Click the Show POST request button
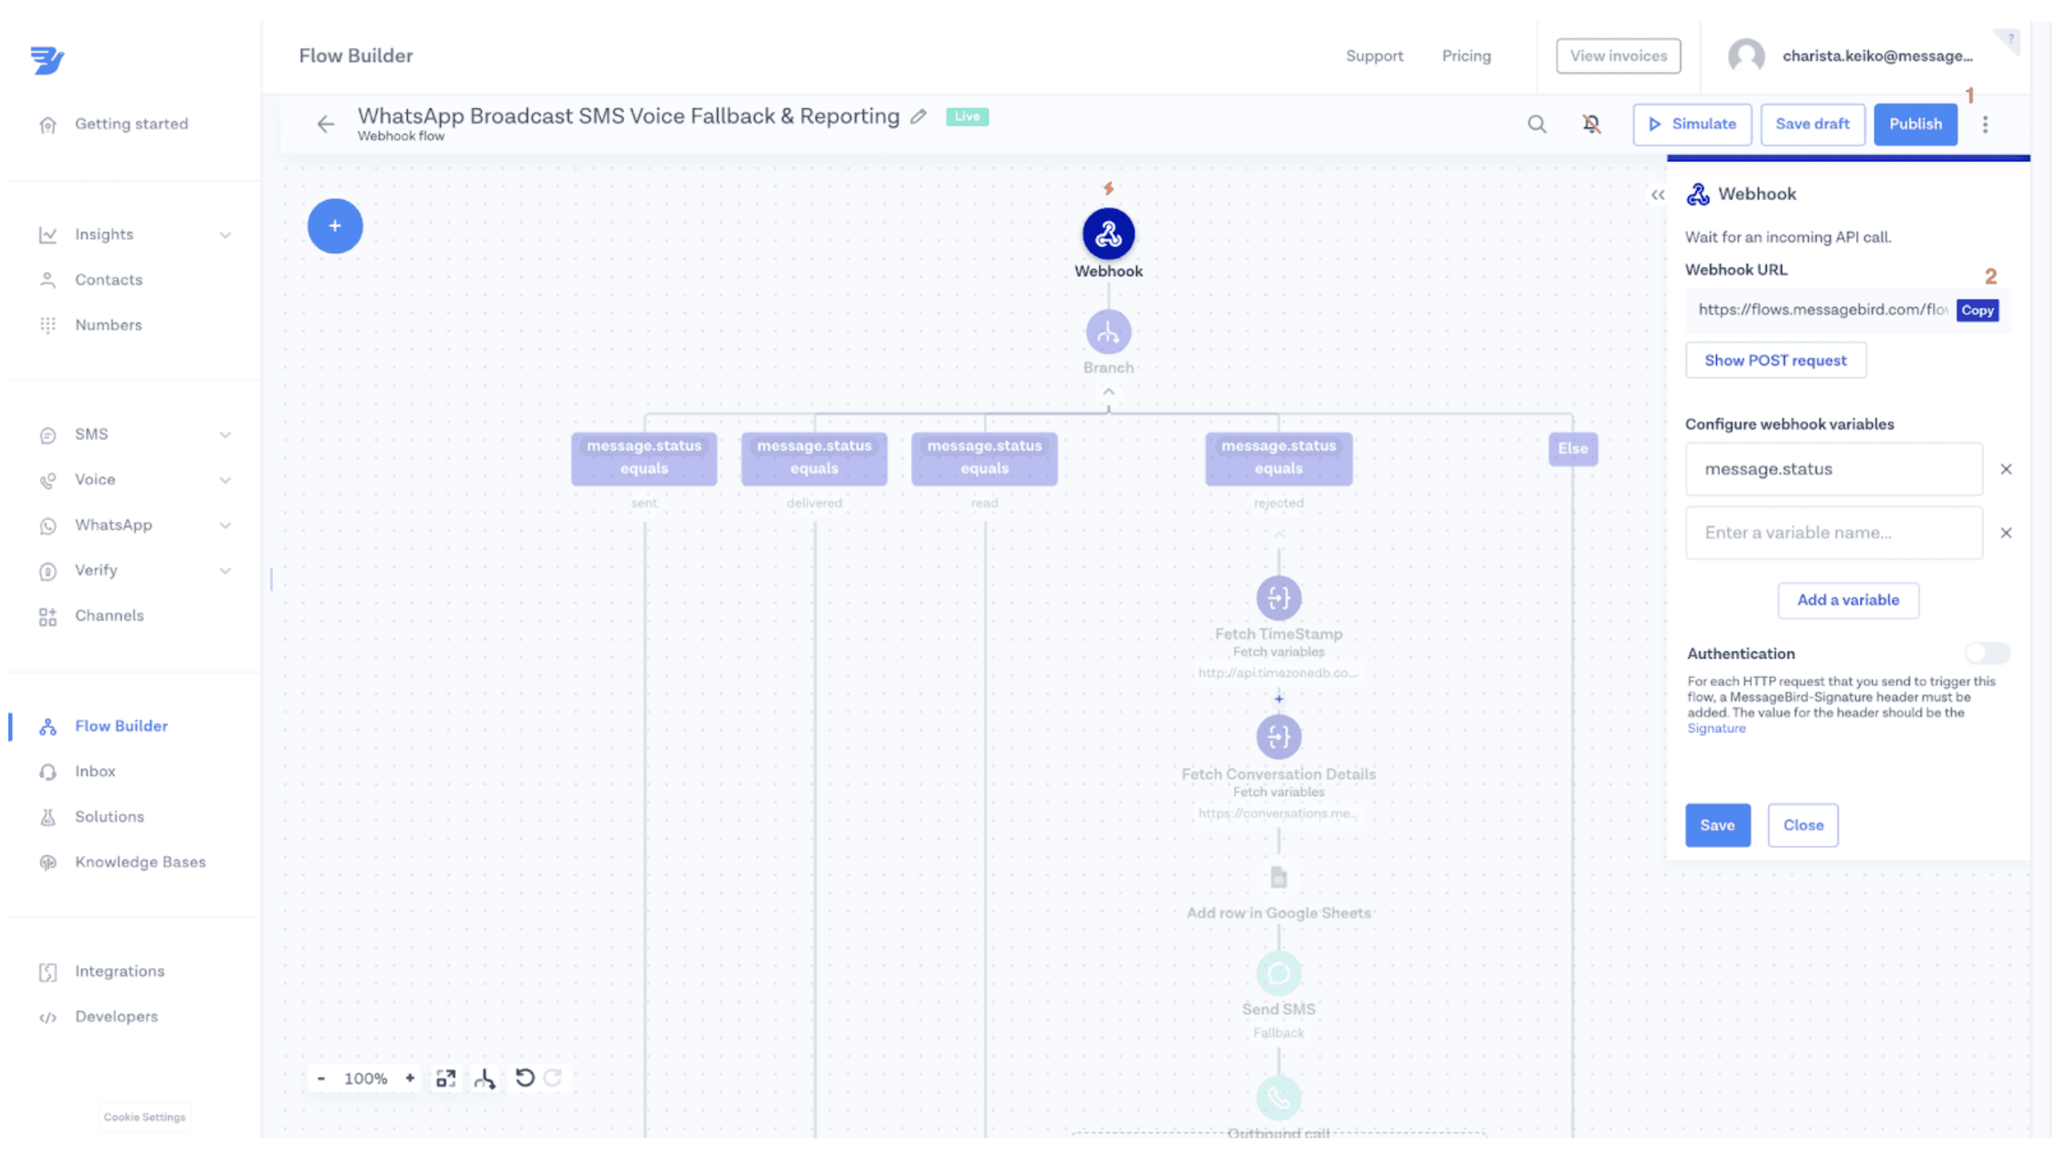2053x1155 pixels. pyautogui.click(x=1775, y=360)
